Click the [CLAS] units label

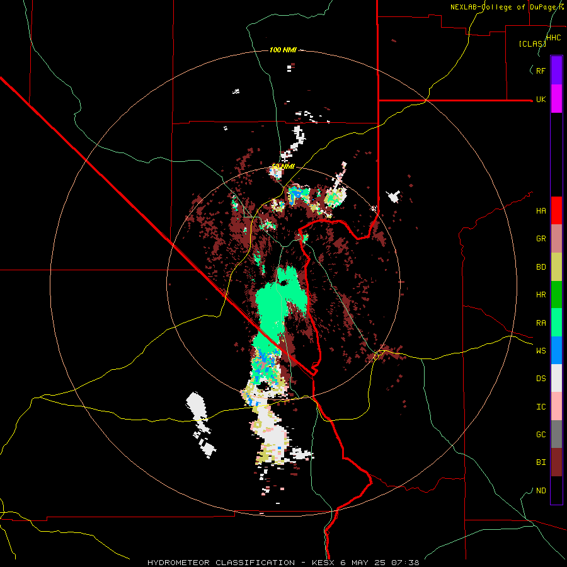tap(532, 44)
